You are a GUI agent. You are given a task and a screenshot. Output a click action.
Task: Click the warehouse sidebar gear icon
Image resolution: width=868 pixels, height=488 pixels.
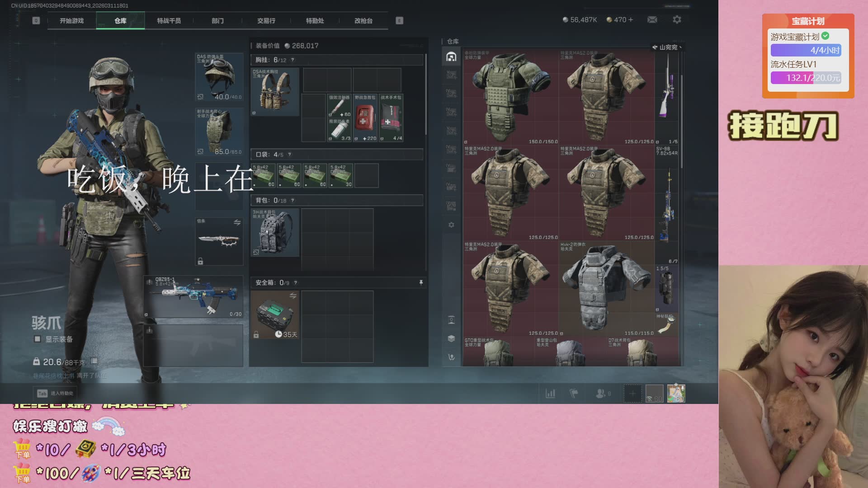click(451, 225)
